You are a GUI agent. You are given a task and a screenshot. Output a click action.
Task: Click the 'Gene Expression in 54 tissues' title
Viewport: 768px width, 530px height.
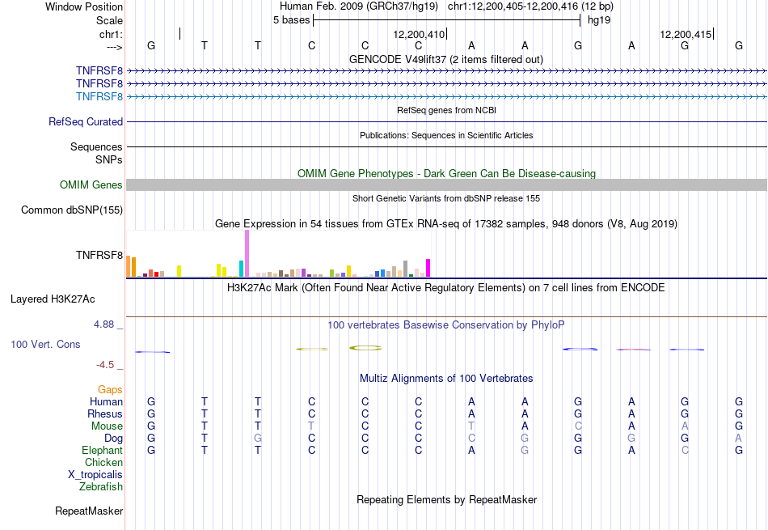pyautogui.click(x=446, y=223)
